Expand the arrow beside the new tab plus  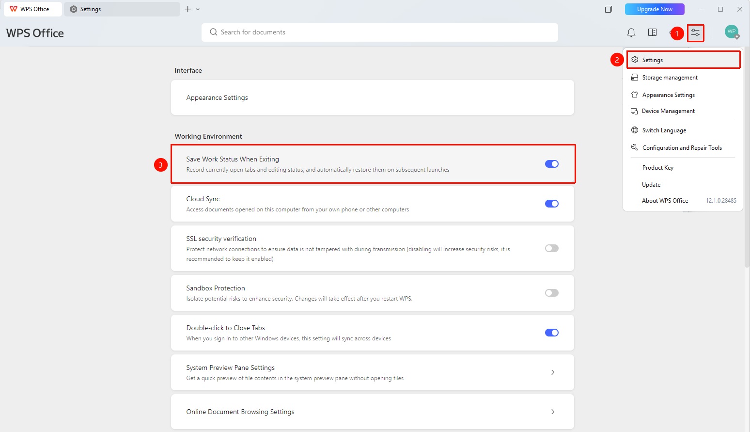198,9
